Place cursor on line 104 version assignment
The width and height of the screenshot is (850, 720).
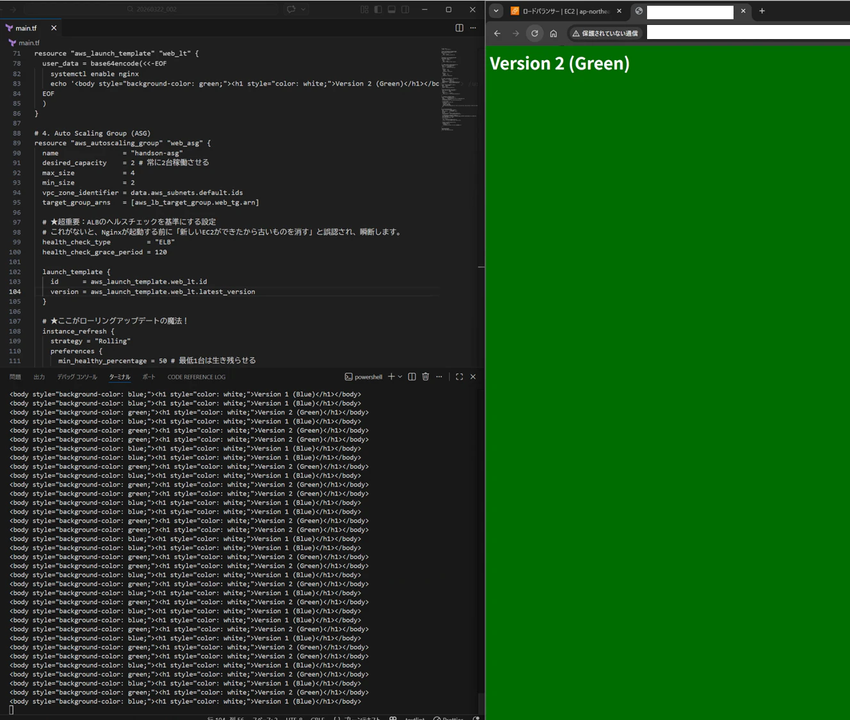point(153,292)
